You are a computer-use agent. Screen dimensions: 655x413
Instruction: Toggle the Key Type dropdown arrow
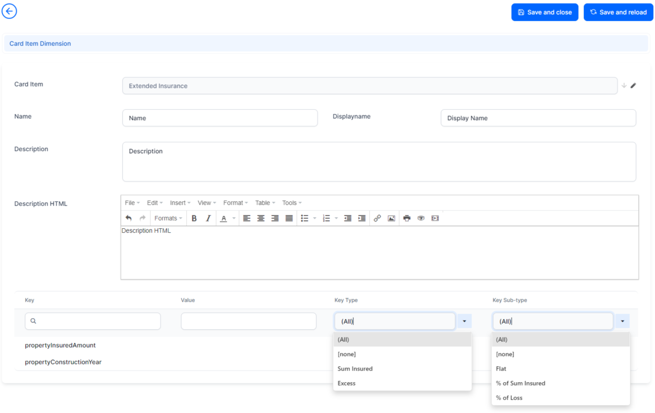click(x=464, y=321)
